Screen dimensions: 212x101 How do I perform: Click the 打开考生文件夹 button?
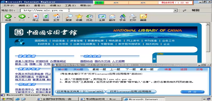[80, 92]
